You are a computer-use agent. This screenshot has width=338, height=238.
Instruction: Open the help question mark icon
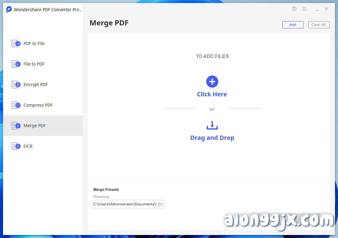(x=294, y=9)
